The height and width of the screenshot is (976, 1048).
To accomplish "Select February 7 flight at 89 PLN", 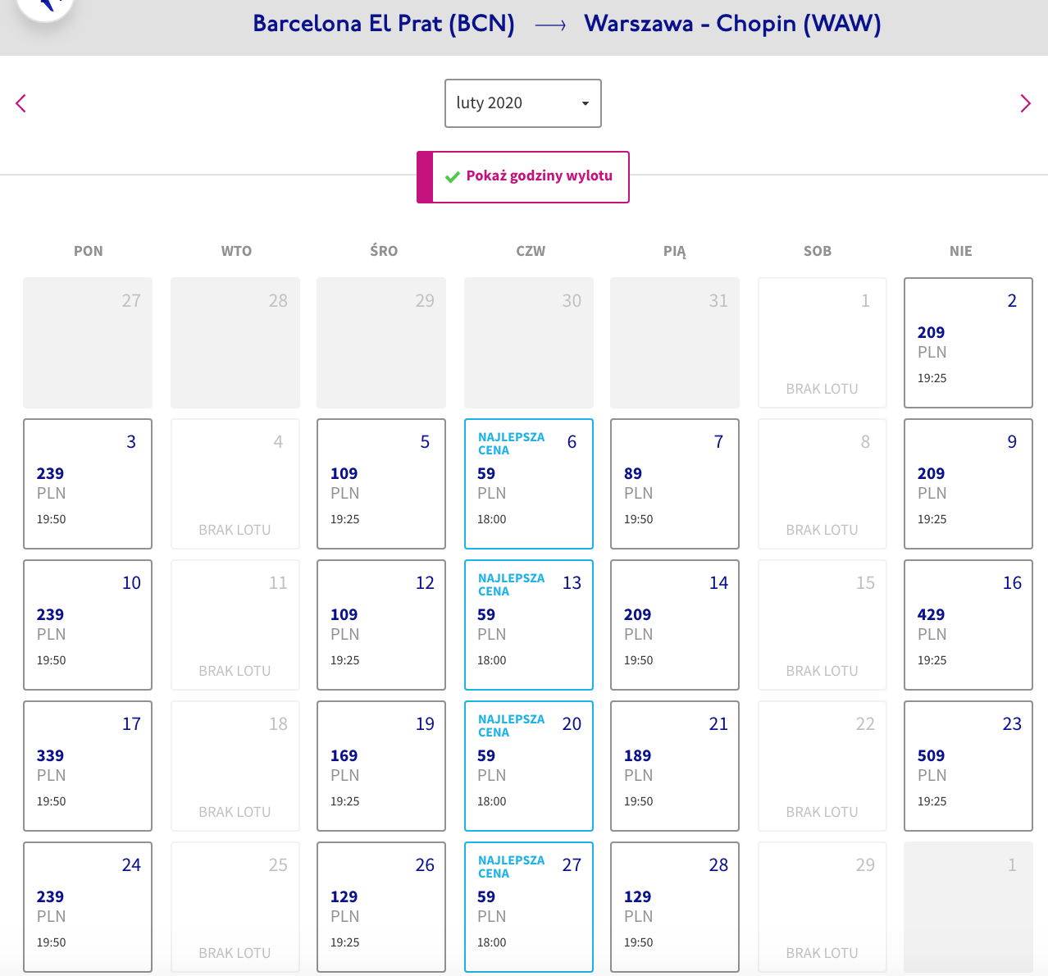I will pyautogui.click(x=675, y=484).
